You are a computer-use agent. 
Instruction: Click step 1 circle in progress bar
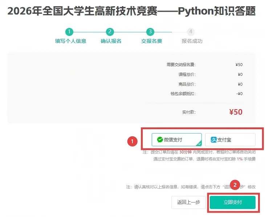69,32
